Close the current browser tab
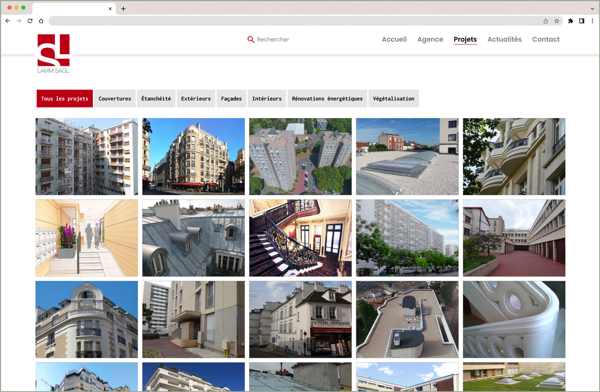 110,9
